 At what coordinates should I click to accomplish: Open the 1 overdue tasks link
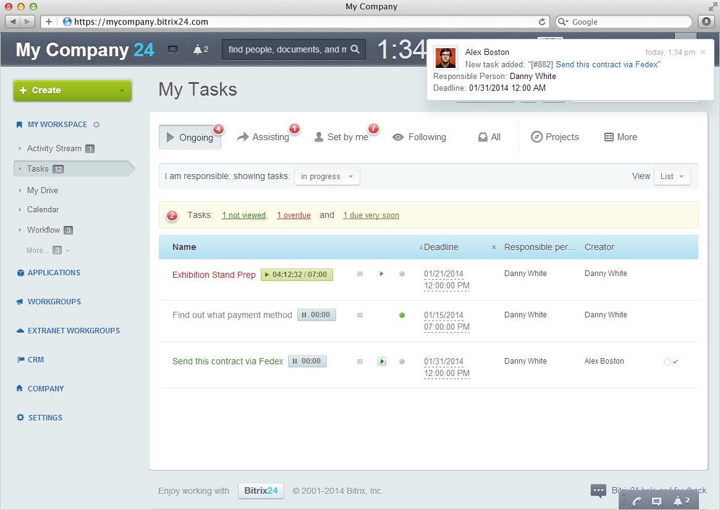point(293,215)
